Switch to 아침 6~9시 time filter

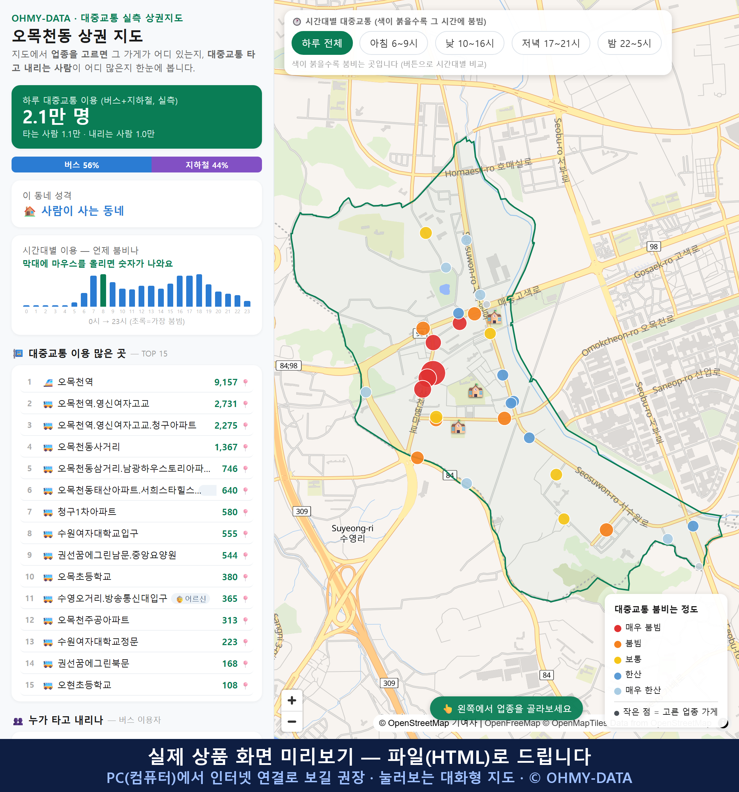[x=394, y=43]
